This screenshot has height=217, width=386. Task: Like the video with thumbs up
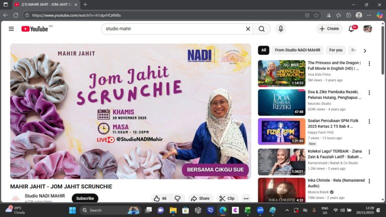160,198
